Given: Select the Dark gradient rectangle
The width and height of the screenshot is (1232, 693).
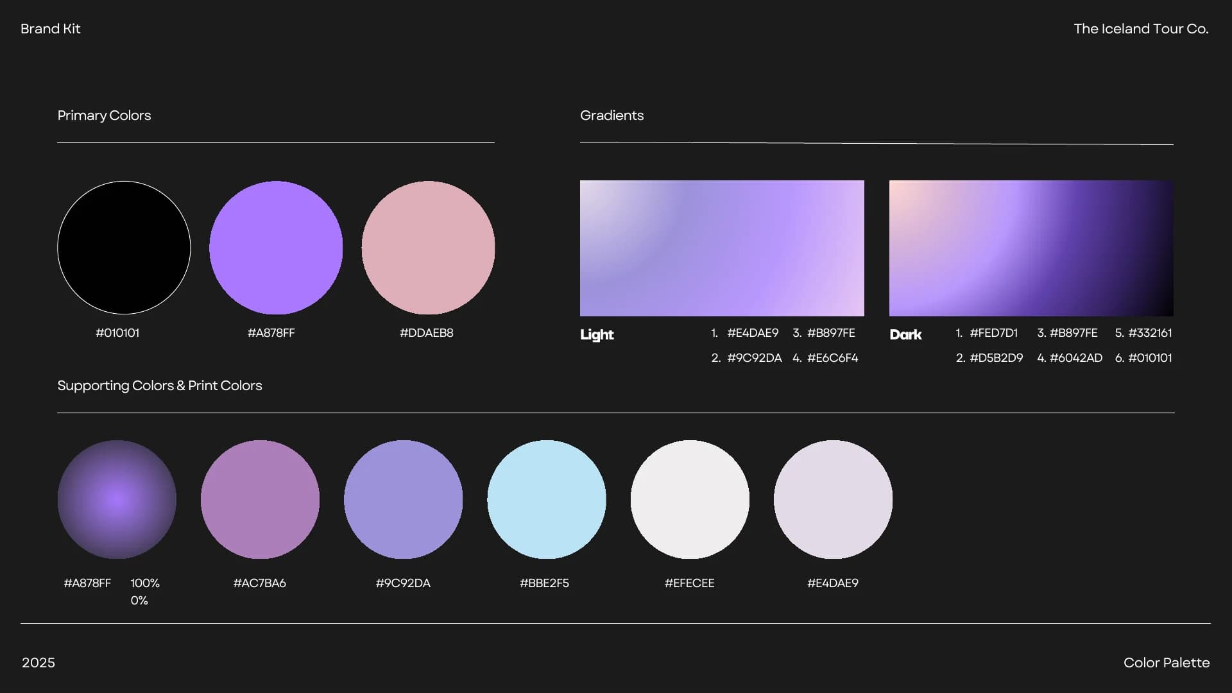Looking at the screenshot, I should pyautogui.click(x=1031, y=248).
